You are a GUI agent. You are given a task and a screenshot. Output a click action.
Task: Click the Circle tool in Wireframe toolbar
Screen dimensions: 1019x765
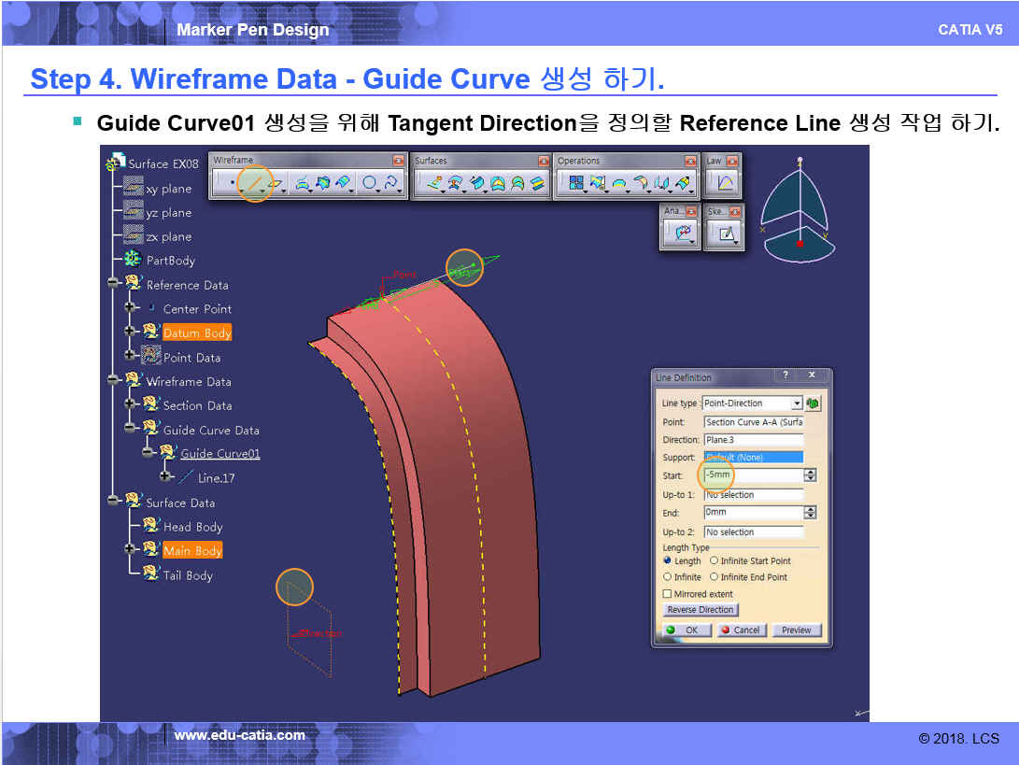370,184
